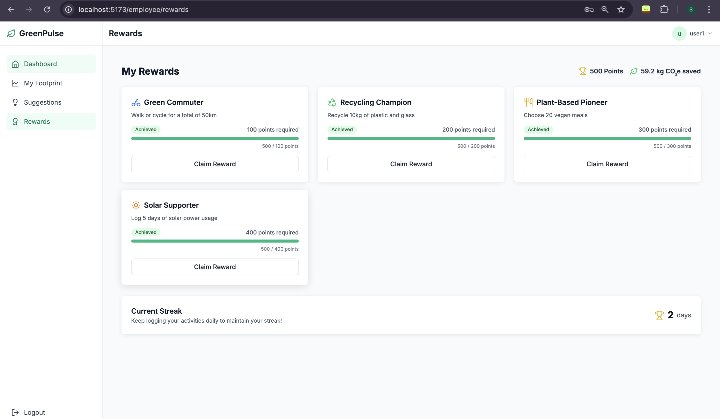This screenshot has height=419, width=720.
Task: Click the GreenPulse leaf logo icon
Action: pyautogui.click(x=11, y=33)
